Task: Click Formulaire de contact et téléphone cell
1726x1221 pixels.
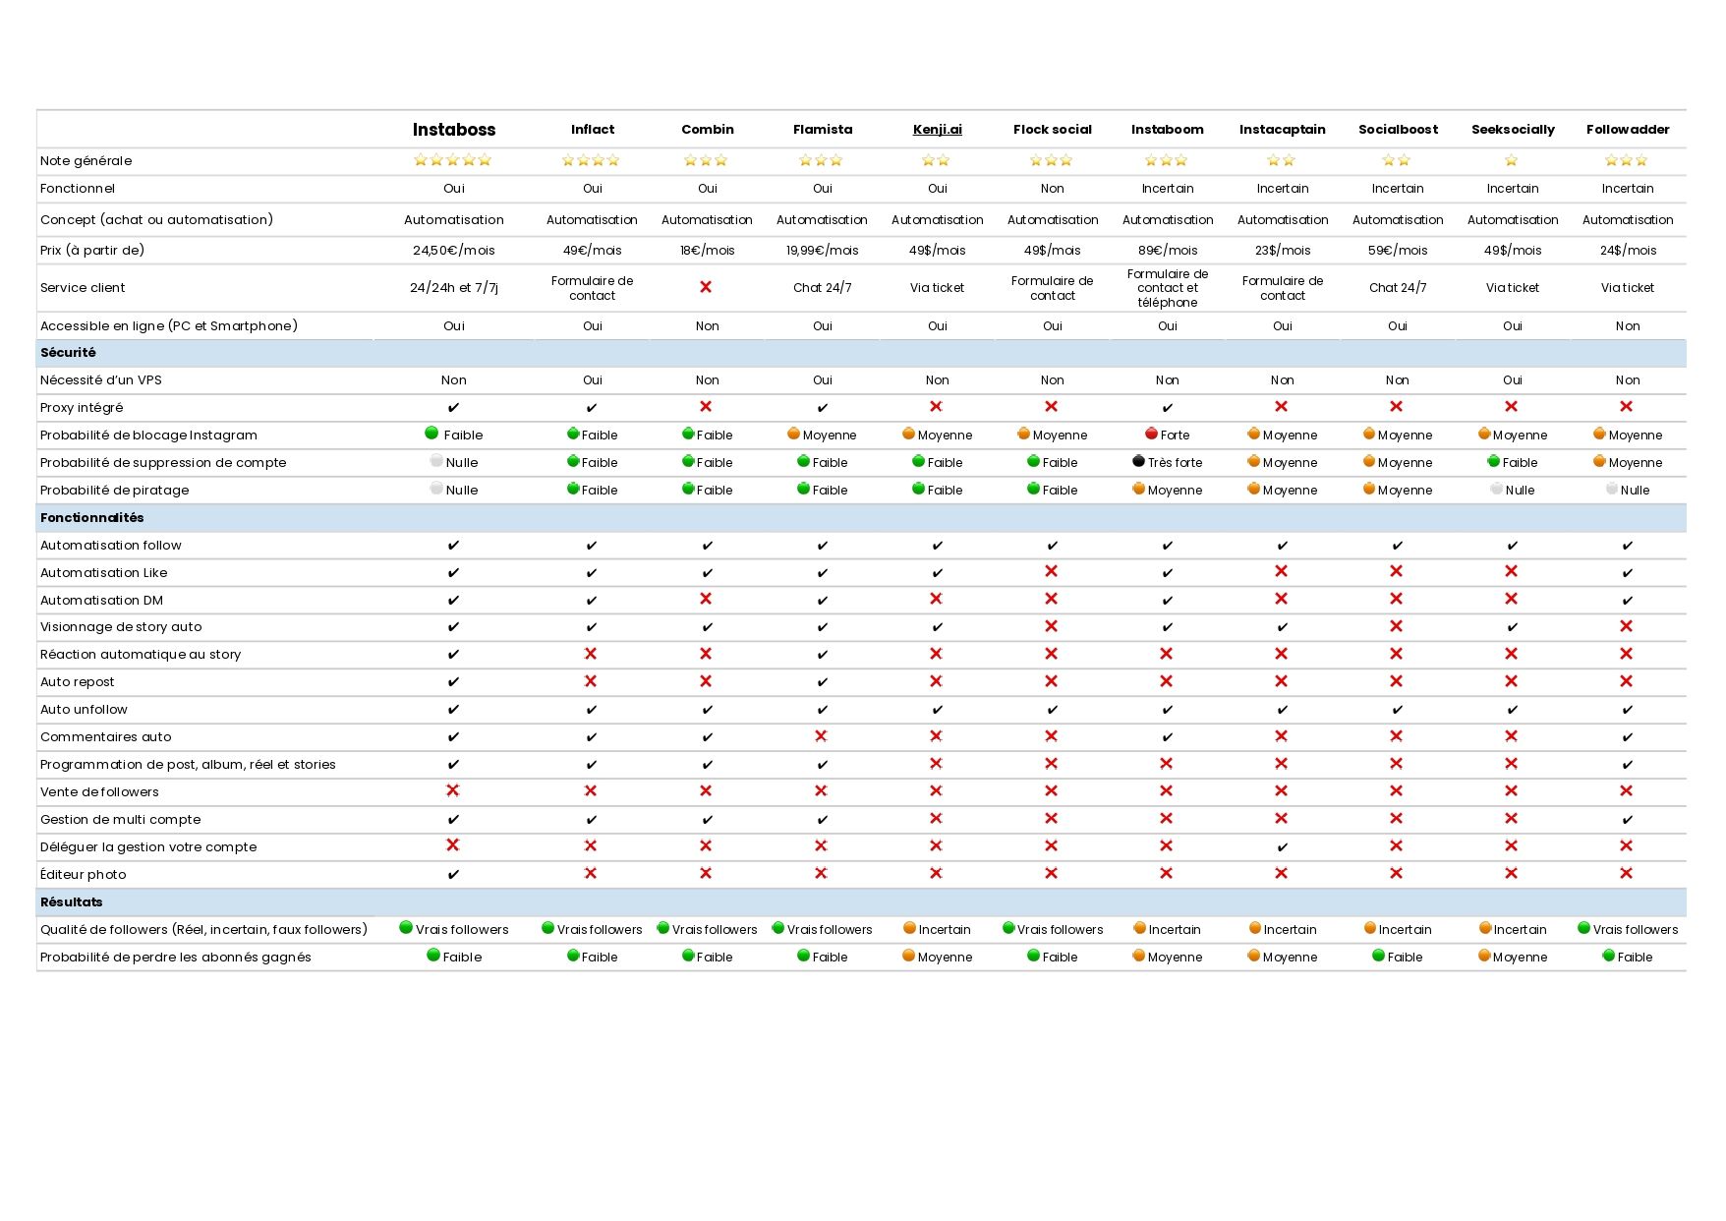Action: (x=1168, y=288)
